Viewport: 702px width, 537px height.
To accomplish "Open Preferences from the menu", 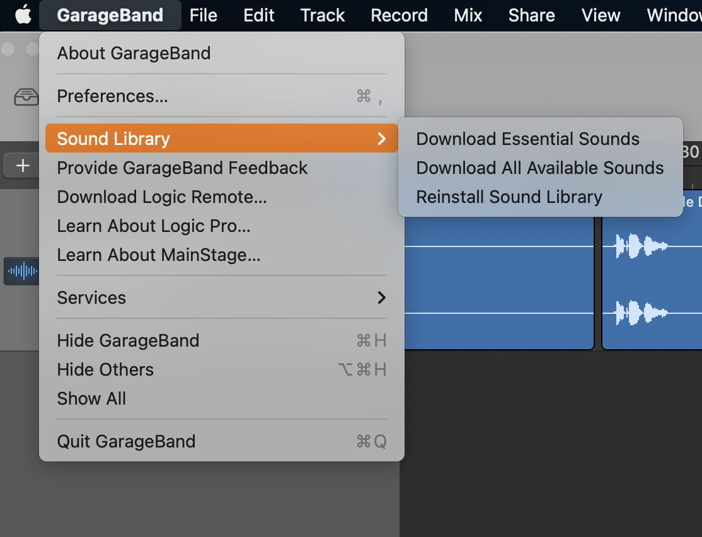I will point(222,96).
